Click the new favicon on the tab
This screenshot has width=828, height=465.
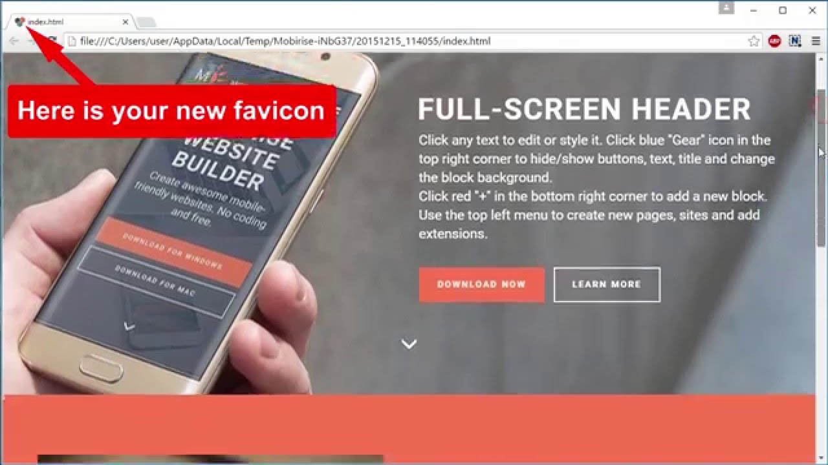(x=18, y=20)
